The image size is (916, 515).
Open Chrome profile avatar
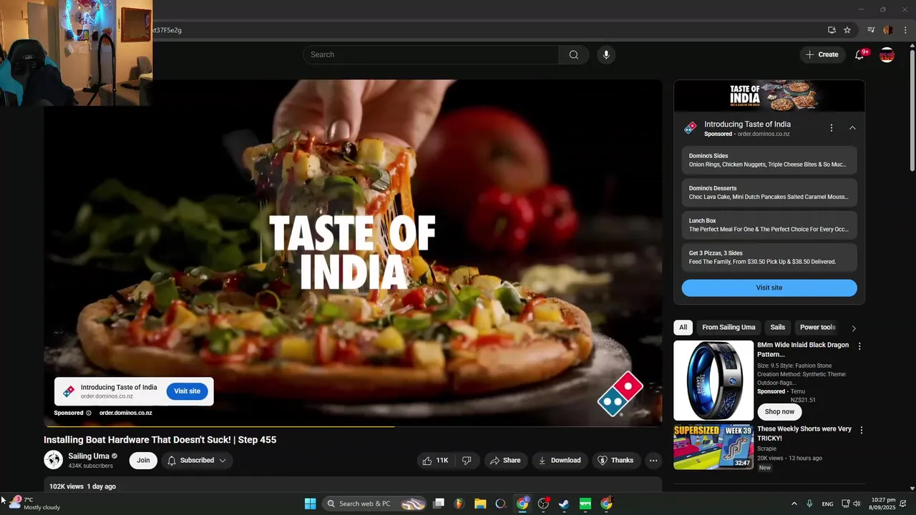(x=888, y=30)
